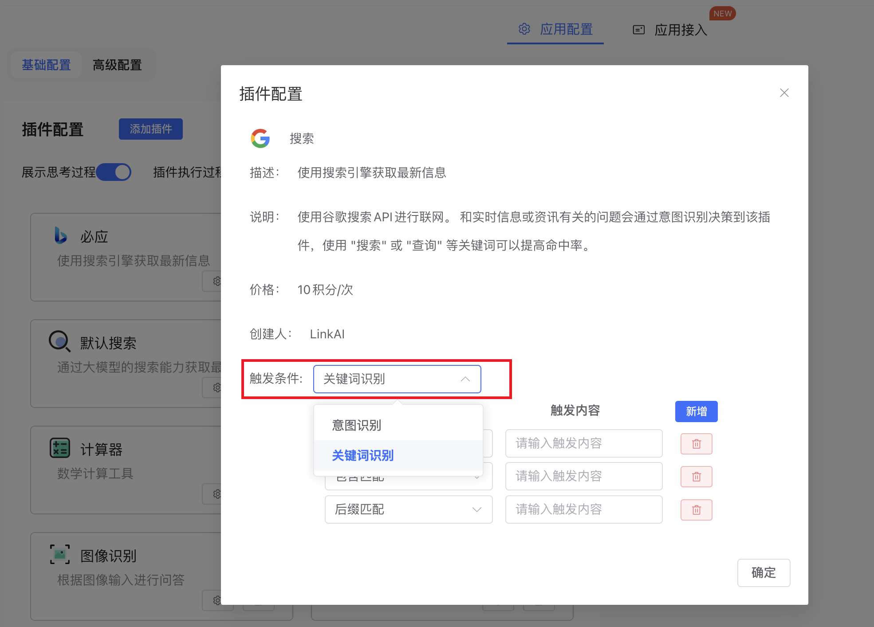
Task: Click the 数学计算工具 description text
Action: point(95,473)
